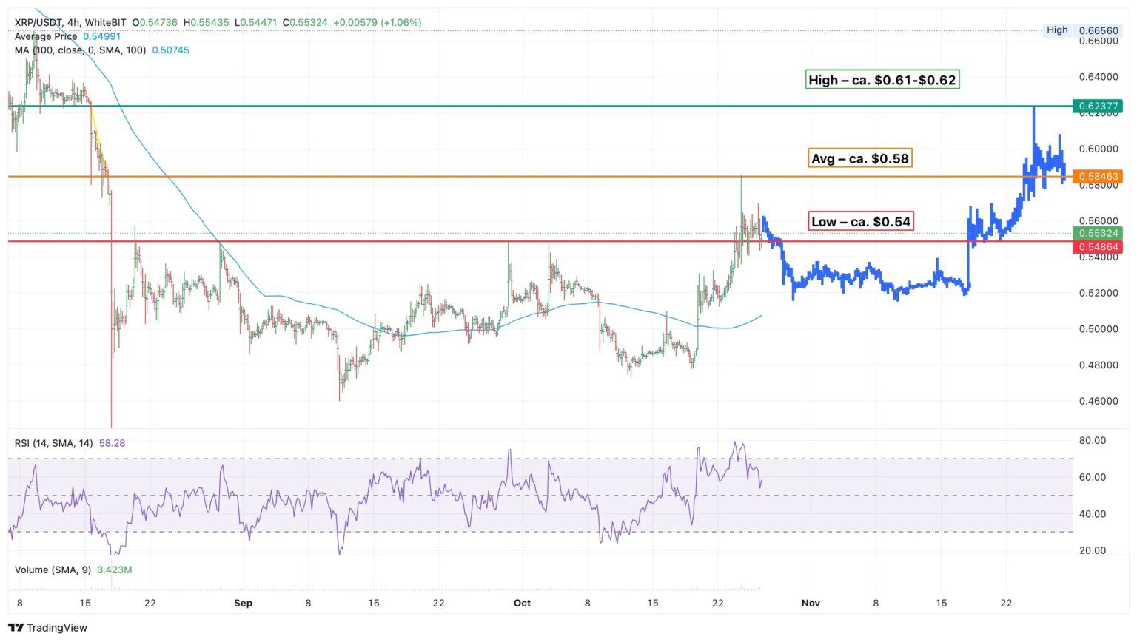This screenshot has height=642, width=1137.
Task: Click the 0.64000 price axis tick
Action: pyautogui.click(x=1099, y=77)
